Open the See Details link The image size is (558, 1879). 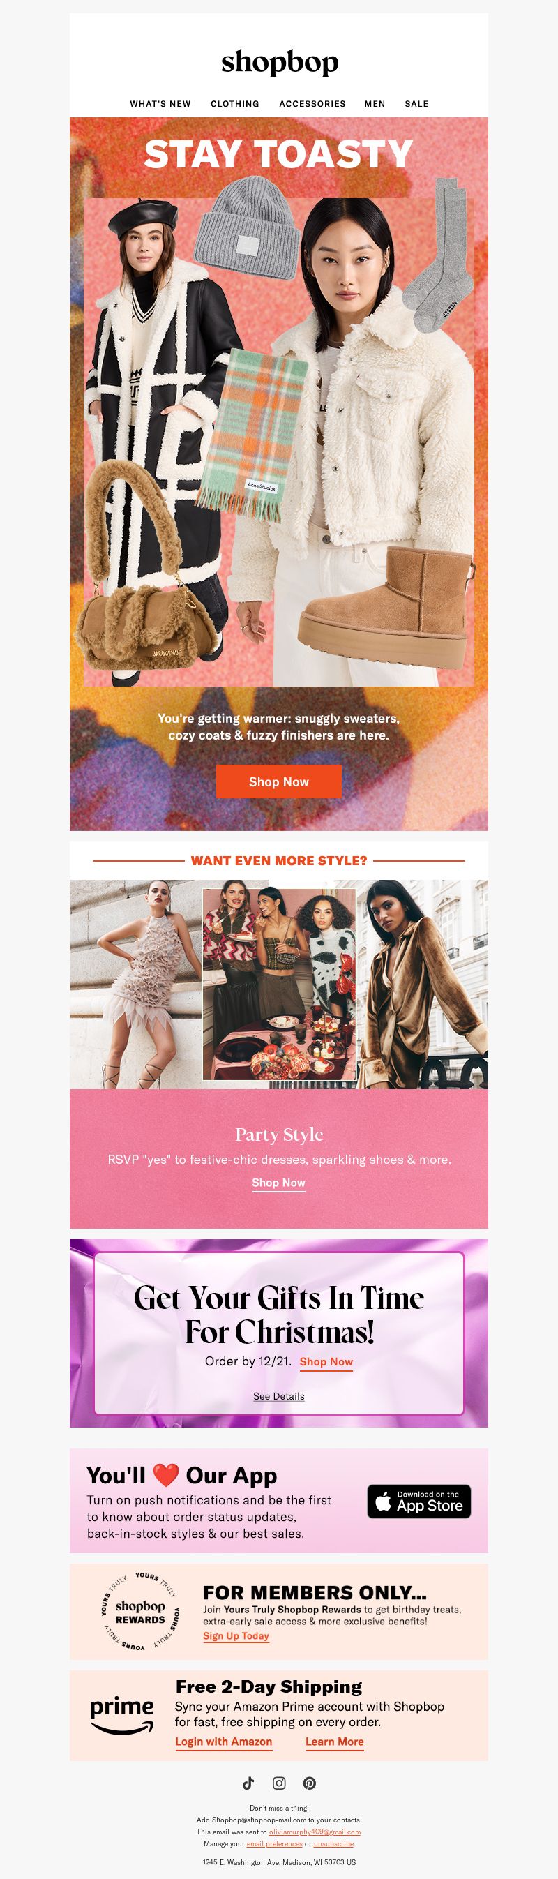[278, 1396]
